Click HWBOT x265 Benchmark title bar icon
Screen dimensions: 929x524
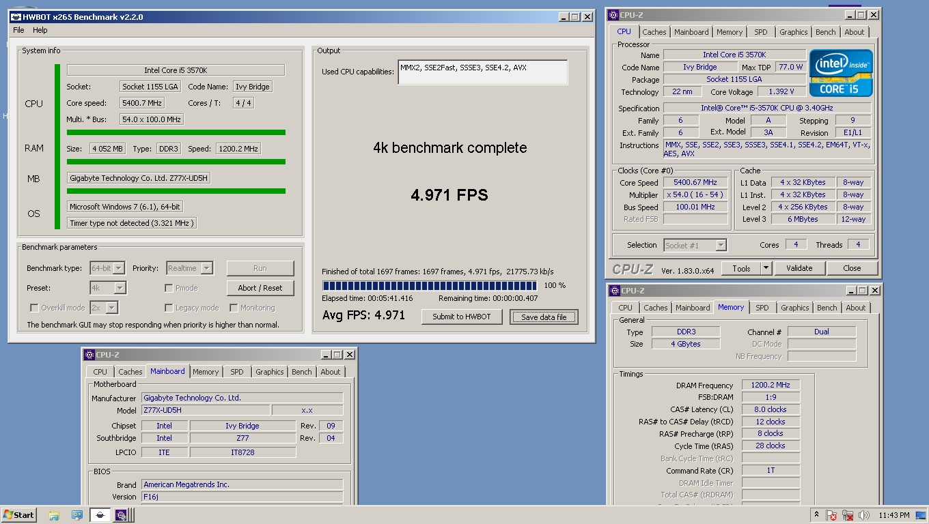pyautogui.click(x=17, y=17)
